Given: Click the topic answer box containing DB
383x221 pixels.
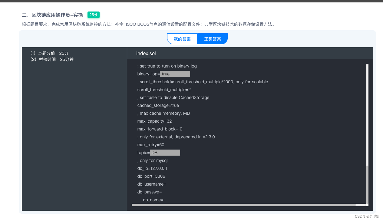Looking at the screenshot, I should pos(165,152).
